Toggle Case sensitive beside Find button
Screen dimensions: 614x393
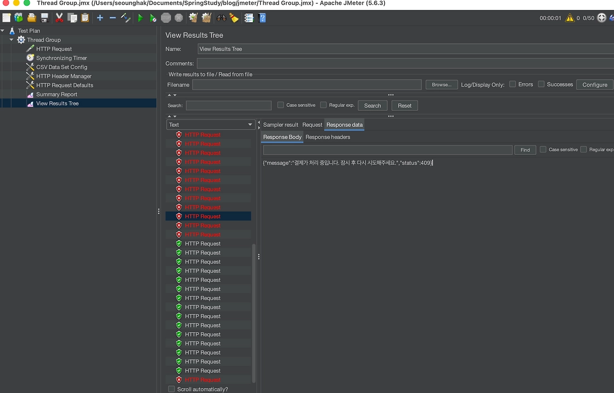point(543,149)
